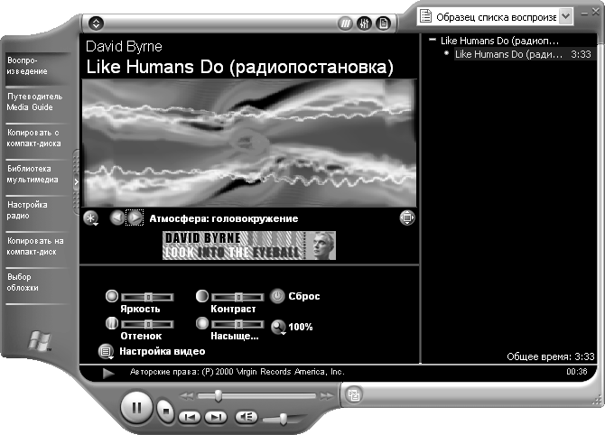This screenshot has height=435, width=605.
Task: Click the Общее время: 3:33 text
Action: click(550, 356)
